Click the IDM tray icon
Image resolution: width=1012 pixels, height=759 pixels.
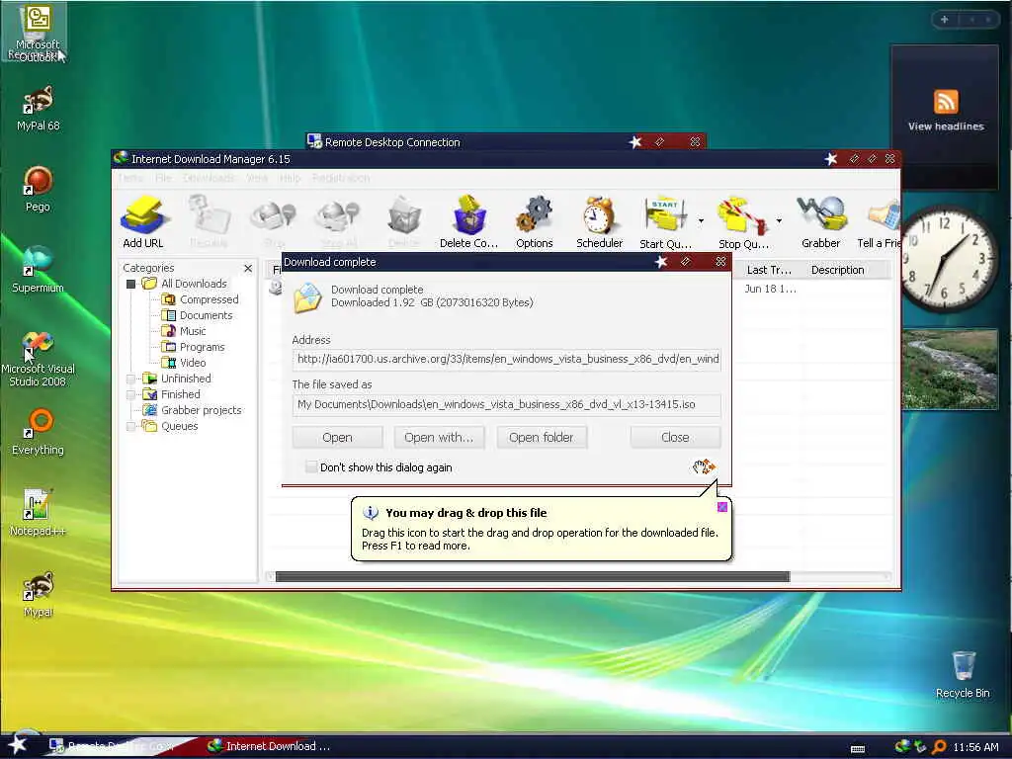[902, 747]
